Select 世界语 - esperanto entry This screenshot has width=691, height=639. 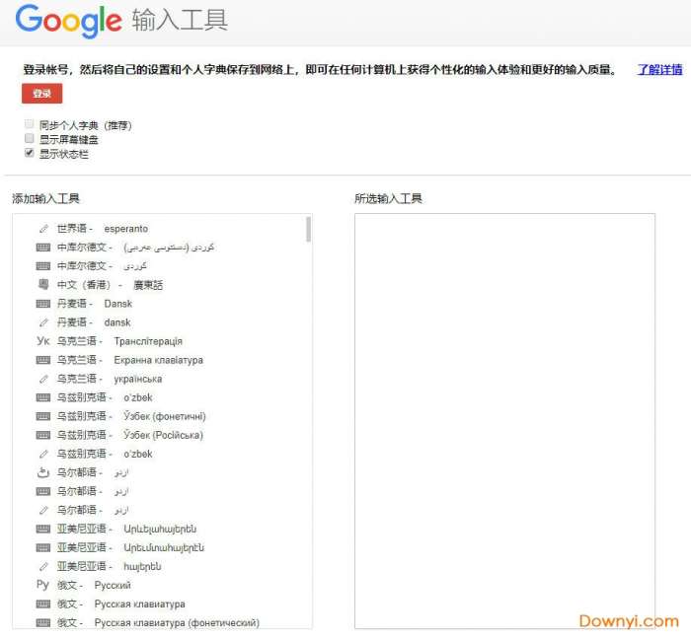click(103, 229)
